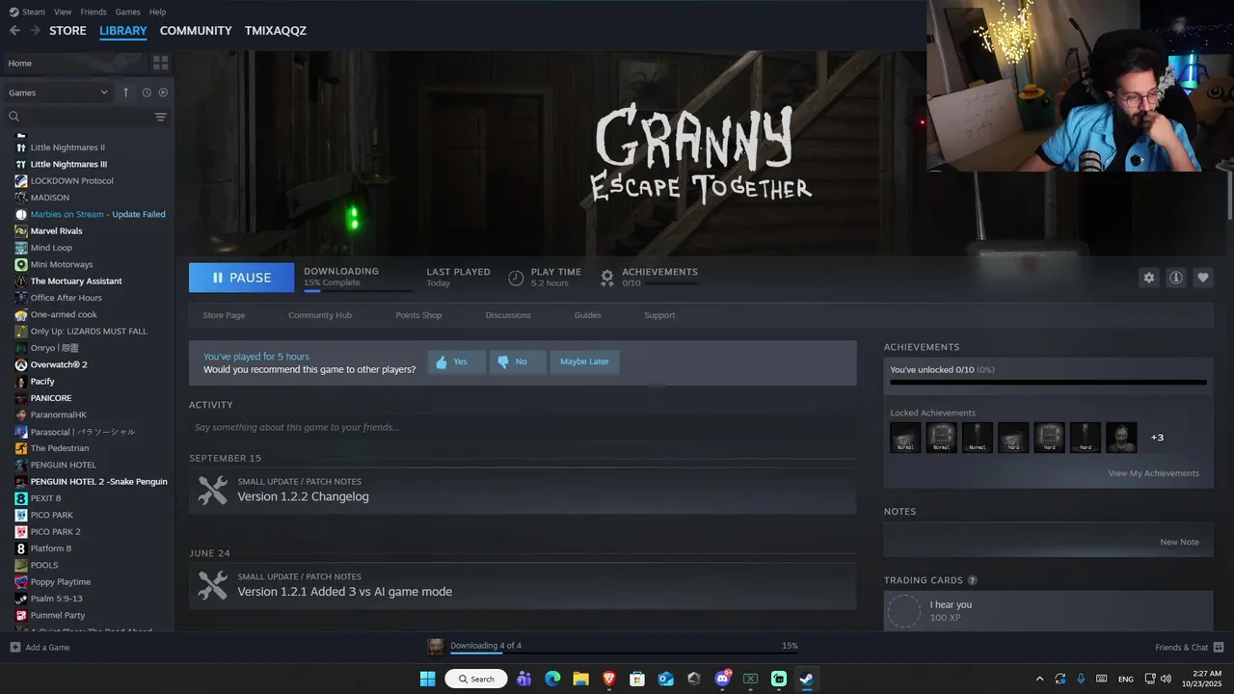This screenshot has height=694, width=1234.
Task: Click the Home button in library sidebar
Action: click(x=73, y=63)
